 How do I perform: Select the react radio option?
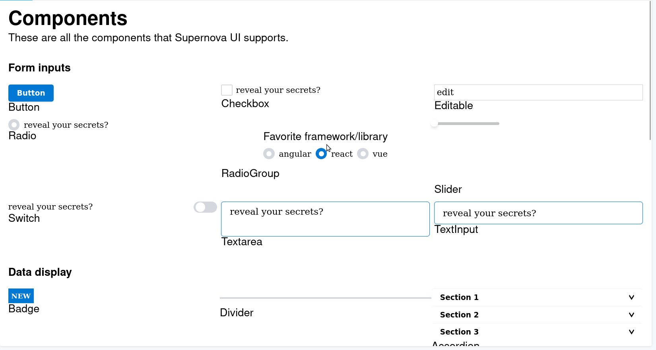pyautogui.click(x=321, y=154)
